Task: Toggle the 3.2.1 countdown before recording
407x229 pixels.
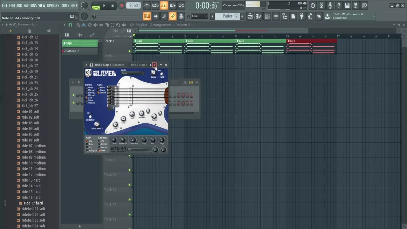Action: click(164, 5)
